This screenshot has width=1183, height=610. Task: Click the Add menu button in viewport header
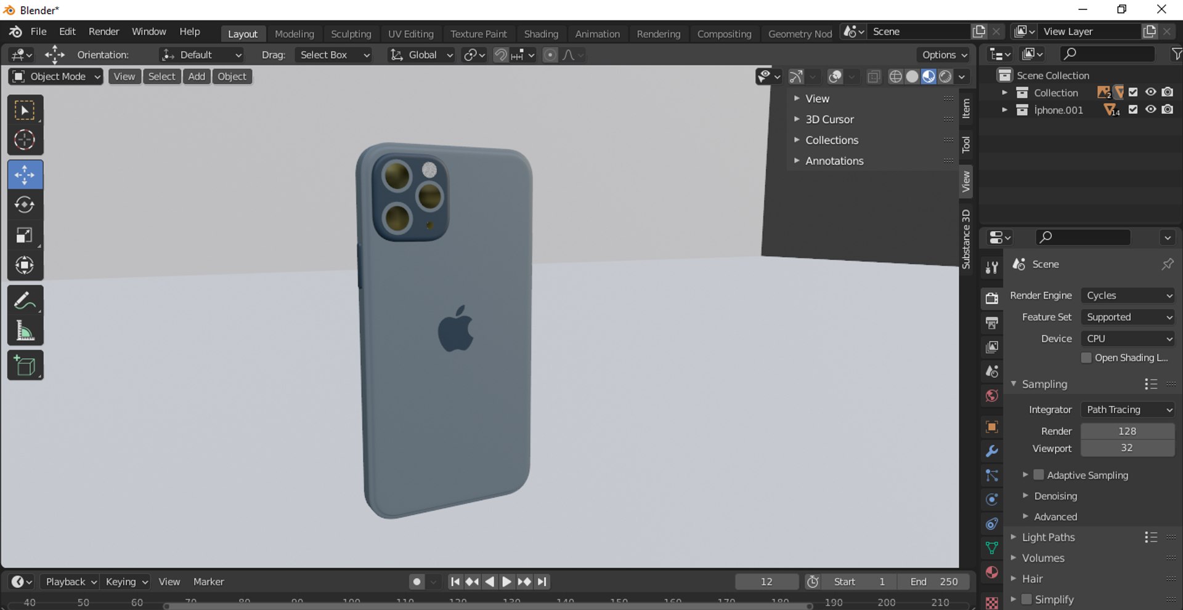pos(197,76)
